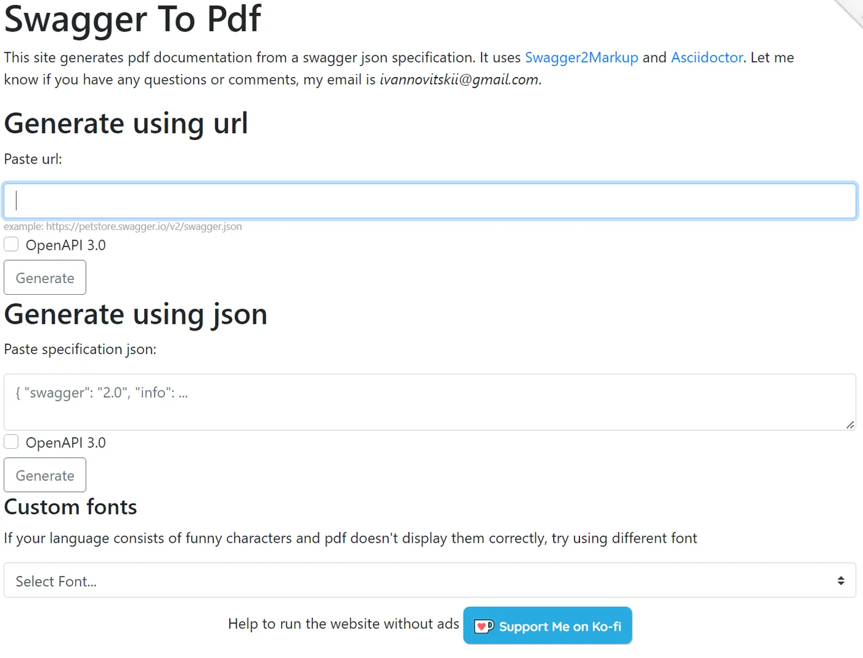Viewport: 863px width, 658px height.
Task: Click the Select Font up-down arrow
Action: (x=840, y=580)
